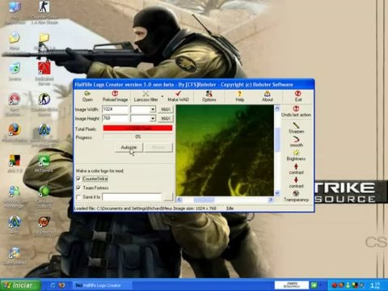The height and width of the screenshot is (291, 388).
Task: Open an image with the Open toolbar icon
Action: [87, 96]
